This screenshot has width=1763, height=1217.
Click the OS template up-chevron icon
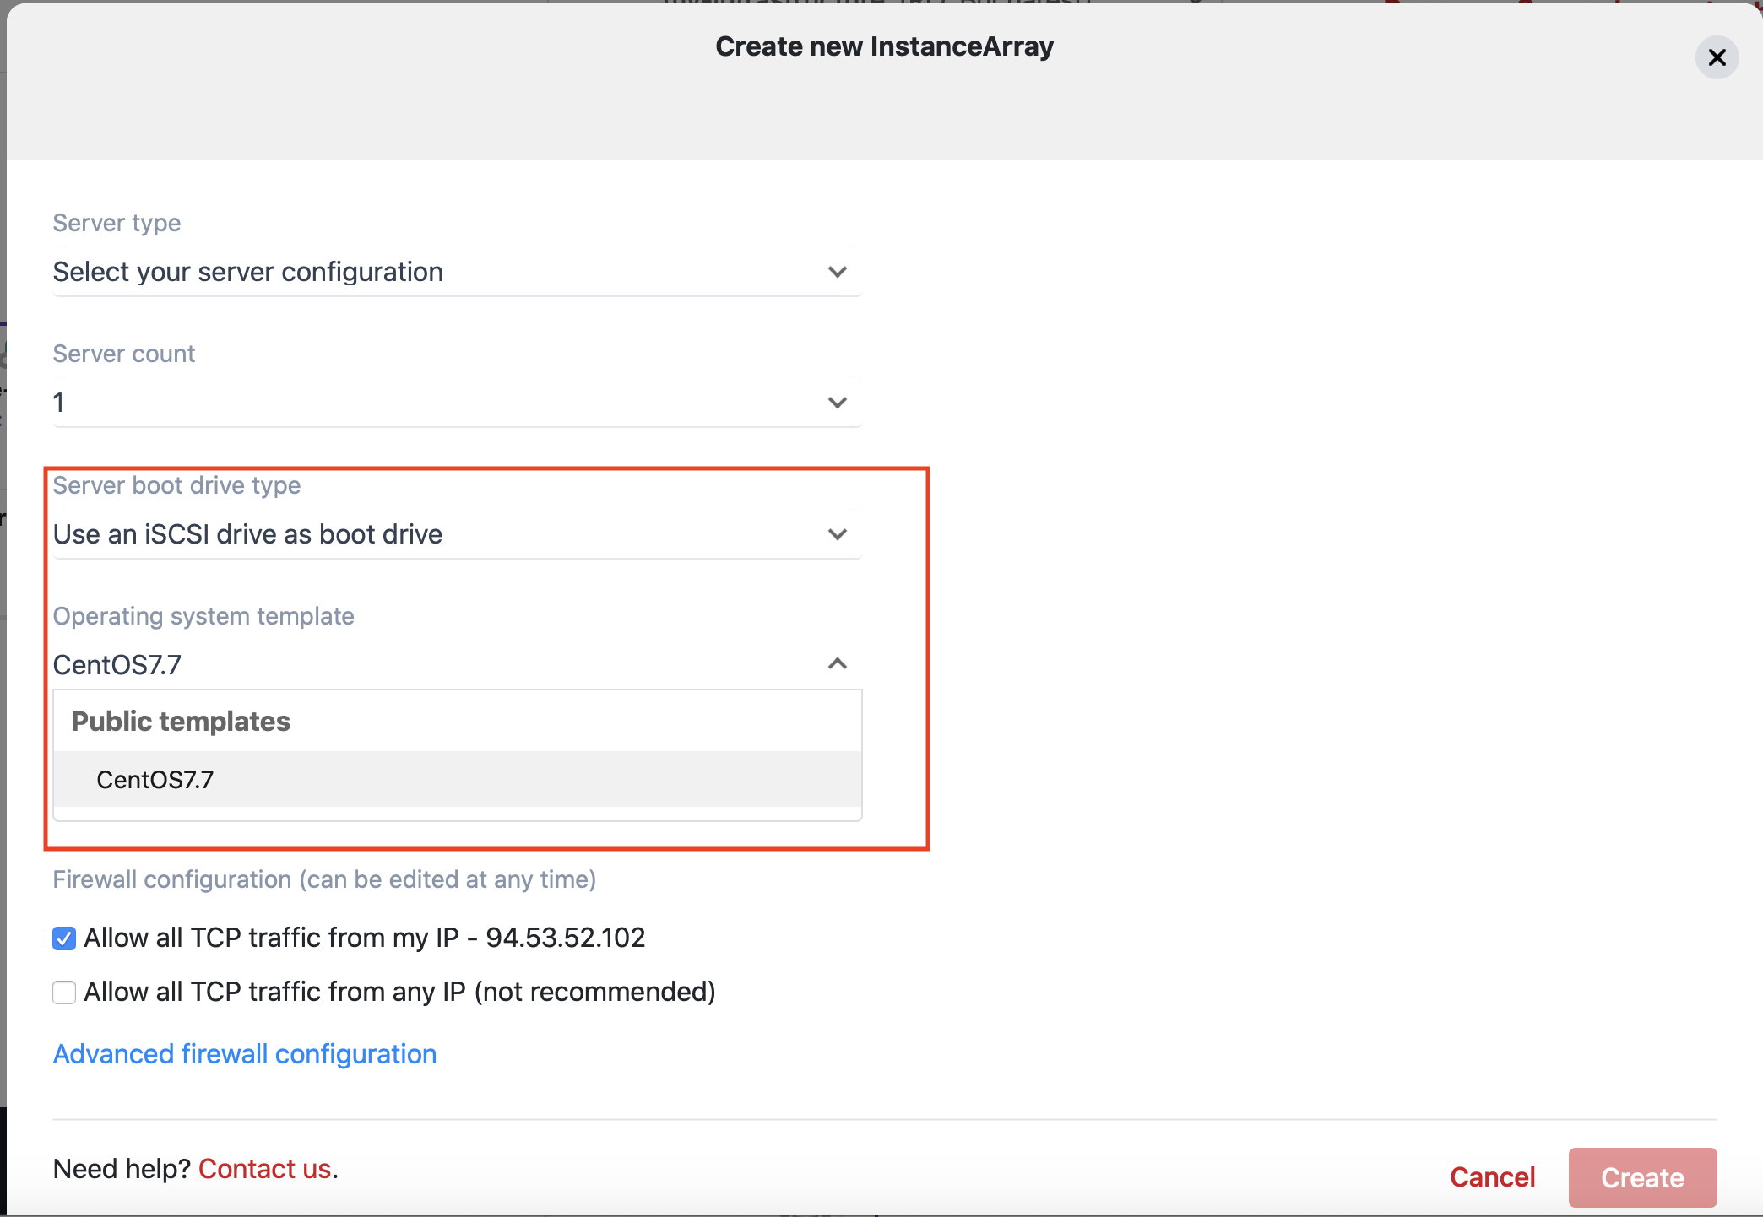837,663
